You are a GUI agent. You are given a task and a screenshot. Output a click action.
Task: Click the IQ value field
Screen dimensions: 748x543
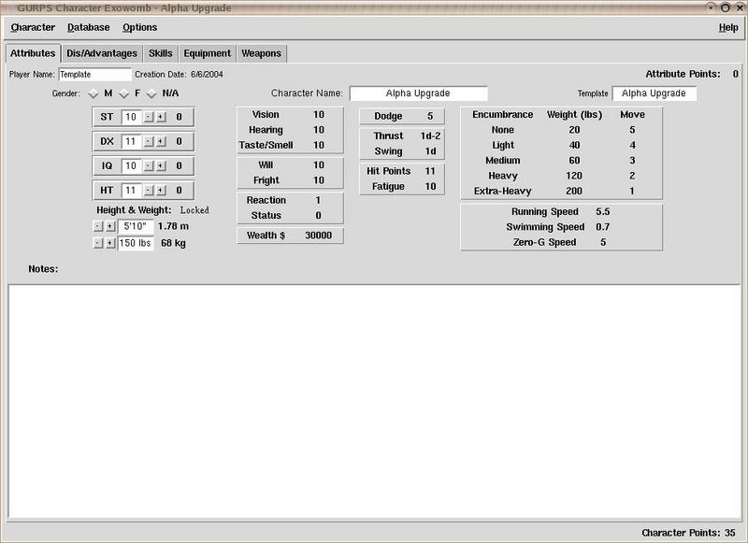tap(131, 166)
